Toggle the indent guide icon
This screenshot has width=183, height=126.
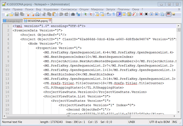119,14
